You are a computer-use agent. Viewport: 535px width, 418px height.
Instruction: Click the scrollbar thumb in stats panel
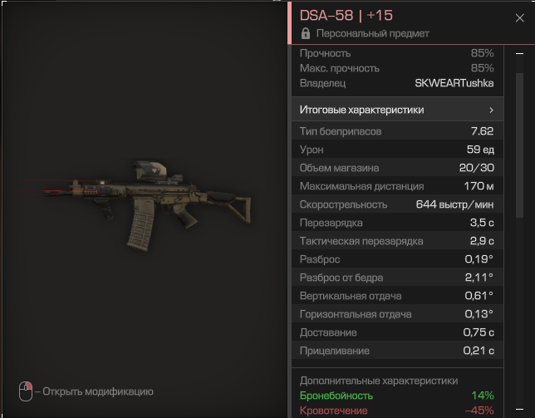(519, 145)
